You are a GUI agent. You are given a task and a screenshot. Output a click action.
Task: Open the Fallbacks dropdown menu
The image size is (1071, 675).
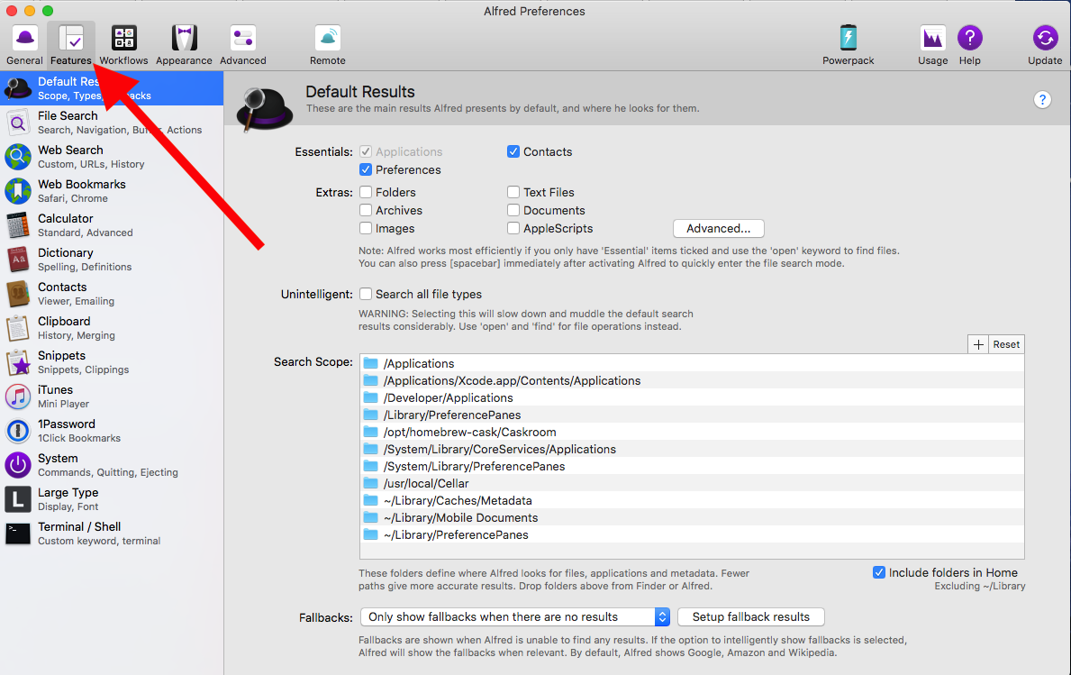[x=515, y=617]
